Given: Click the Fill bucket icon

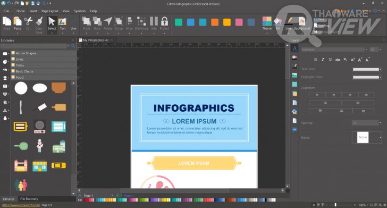Looking at the screenshot, I should click(277, 21).
